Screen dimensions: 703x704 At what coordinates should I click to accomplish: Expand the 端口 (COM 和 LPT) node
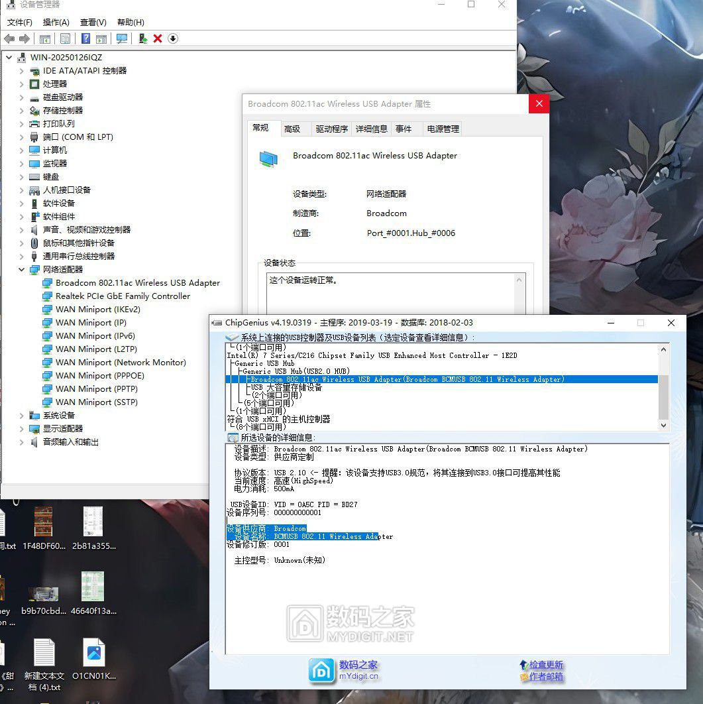[x=22, y=137]
